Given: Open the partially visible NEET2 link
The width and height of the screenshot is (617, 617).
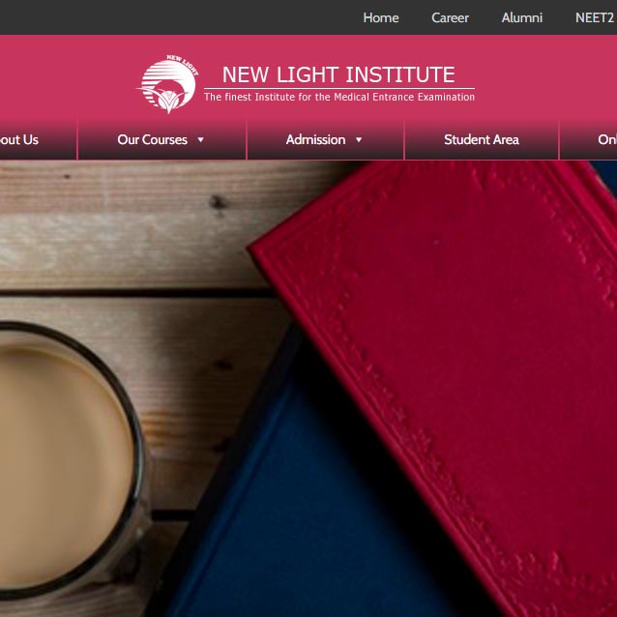Looking at the screenshot, I should pyautogui.click(x=596, y=17).
